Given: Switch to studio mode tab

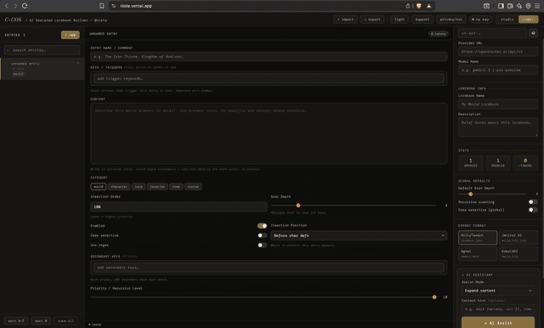Looking at the screenshot, I should (x=507, y=20).
